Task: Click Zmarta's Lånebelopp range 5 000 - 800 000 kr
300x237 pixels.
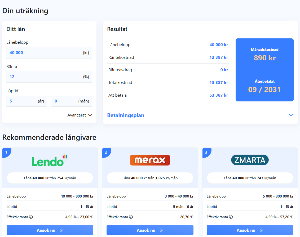Action: 278,196
